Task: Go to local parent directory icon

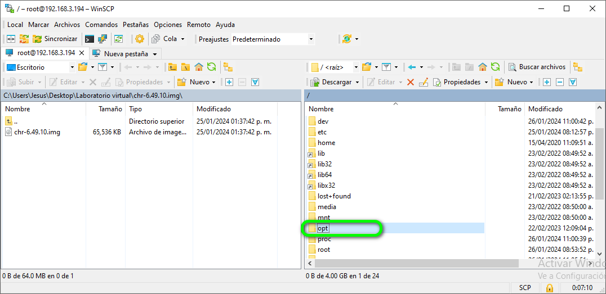Action: click(x=172, y=67)
